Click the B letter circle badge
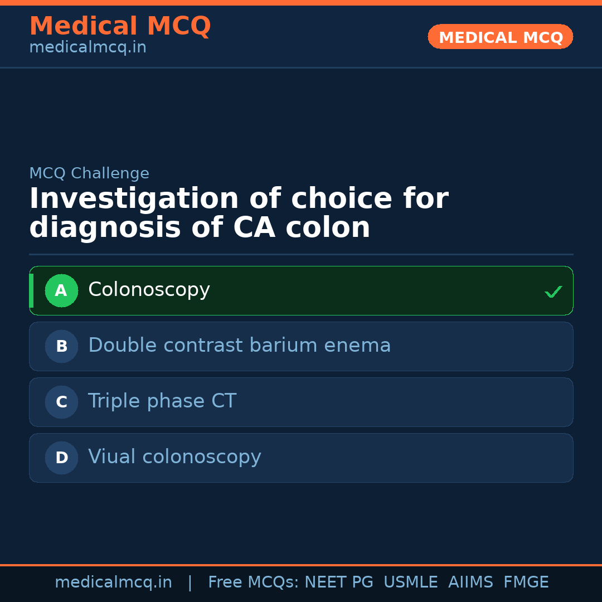 click(x=61, y=347)
